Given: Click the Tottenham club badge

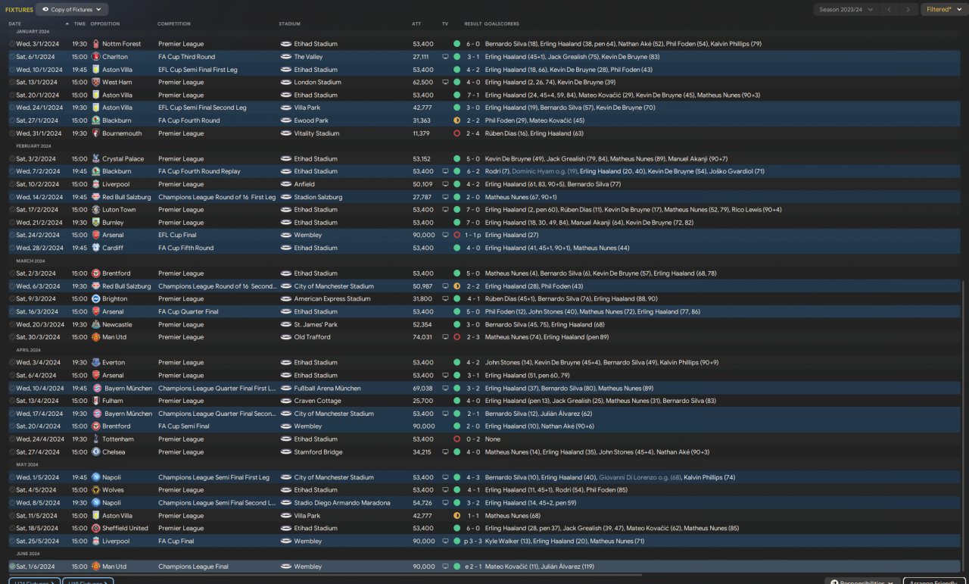Looking at the screenshot, I should coord(95,439).
